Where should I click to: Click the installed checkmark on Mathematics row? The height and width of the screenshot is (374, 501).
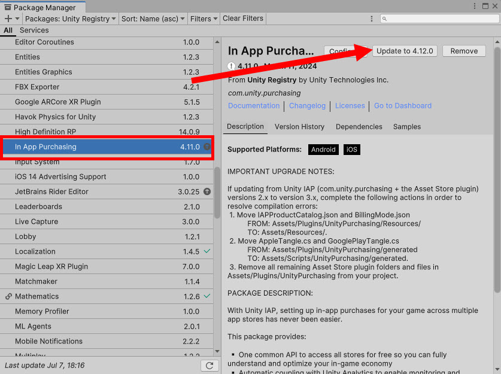tap(207, 296)
